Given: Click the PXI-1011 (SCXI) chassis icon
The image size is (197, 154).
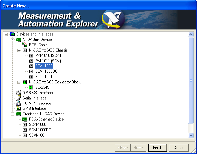Looking at the screenshot, I should point(31,61).
